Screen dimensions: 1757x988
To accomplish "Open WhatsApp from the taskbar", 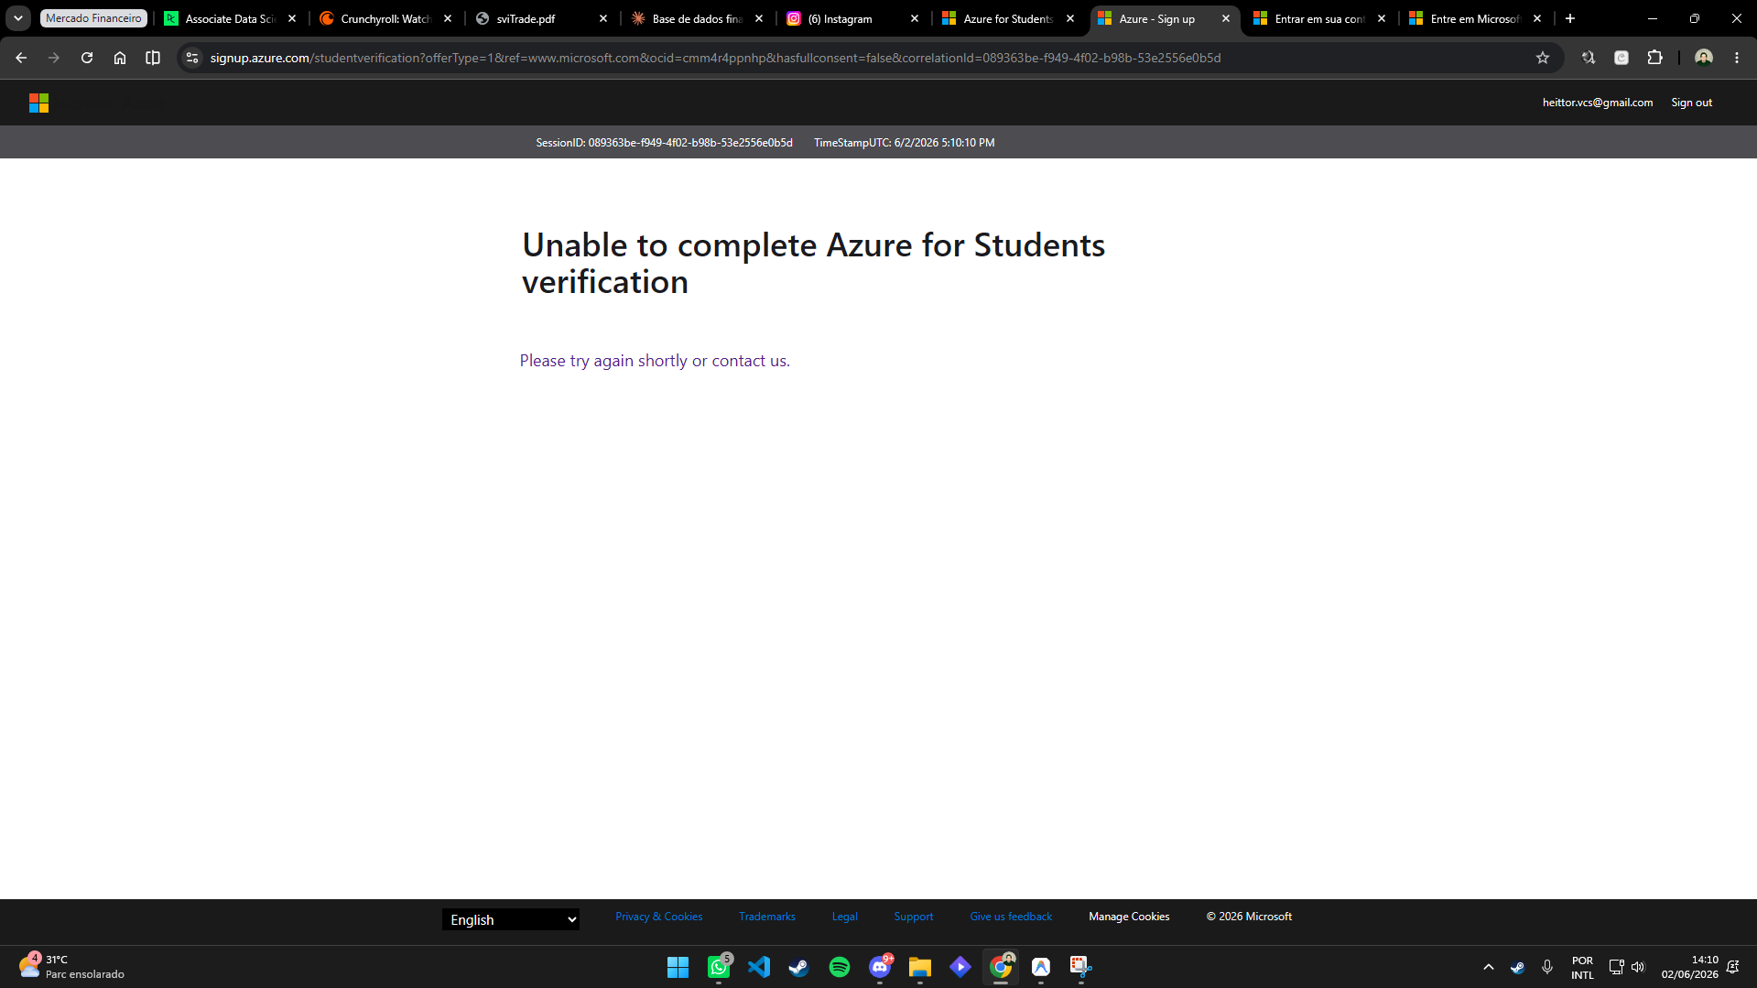I will point(719,967).
